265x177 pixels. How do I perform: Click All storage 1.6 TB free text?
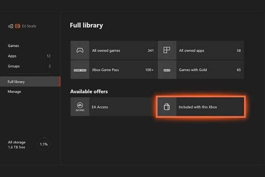[x=17, y=145]
